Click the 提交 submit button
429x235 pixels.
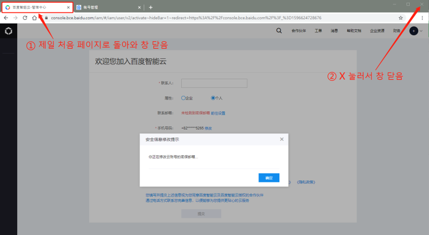(x=201, y=214)
